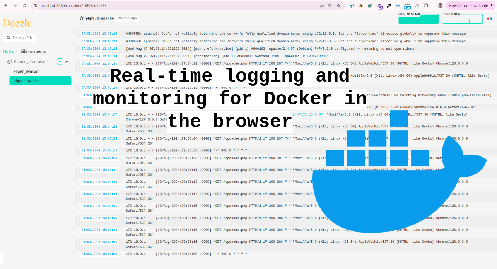Open container actions menu with colored dots
Screen dimensions: 497x269
(x=490, y=19)
